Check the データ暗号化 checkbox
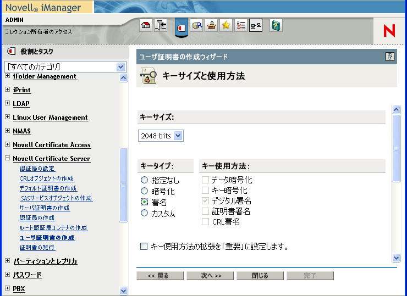Screen dimensions: 407x296 point(205,180)
